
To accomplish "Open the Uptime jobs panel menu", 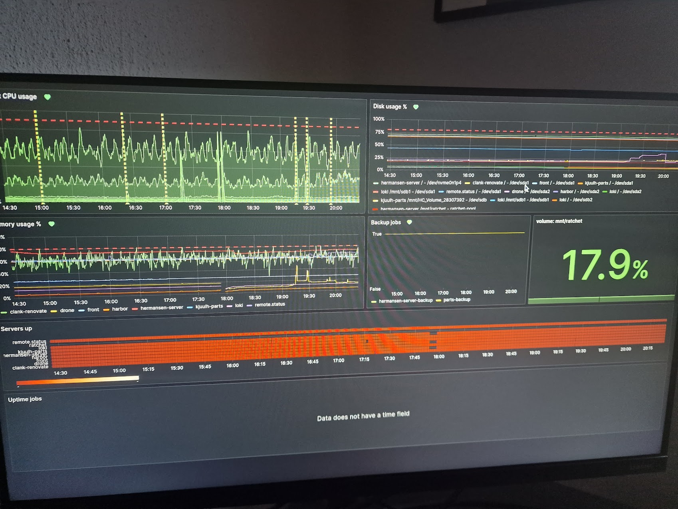I will tap(25, 399).
